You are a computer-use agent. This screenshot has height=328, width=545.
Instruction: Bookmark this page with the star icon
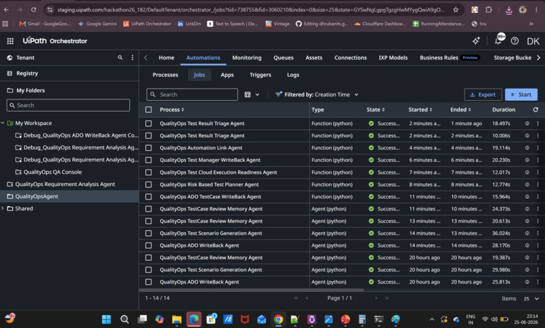pos(456,9)
